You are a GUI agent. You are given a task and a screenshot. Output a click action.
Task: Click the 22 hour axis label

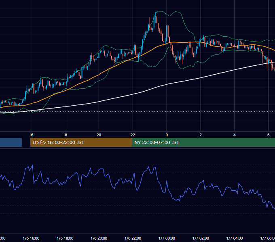click(133, 135)
